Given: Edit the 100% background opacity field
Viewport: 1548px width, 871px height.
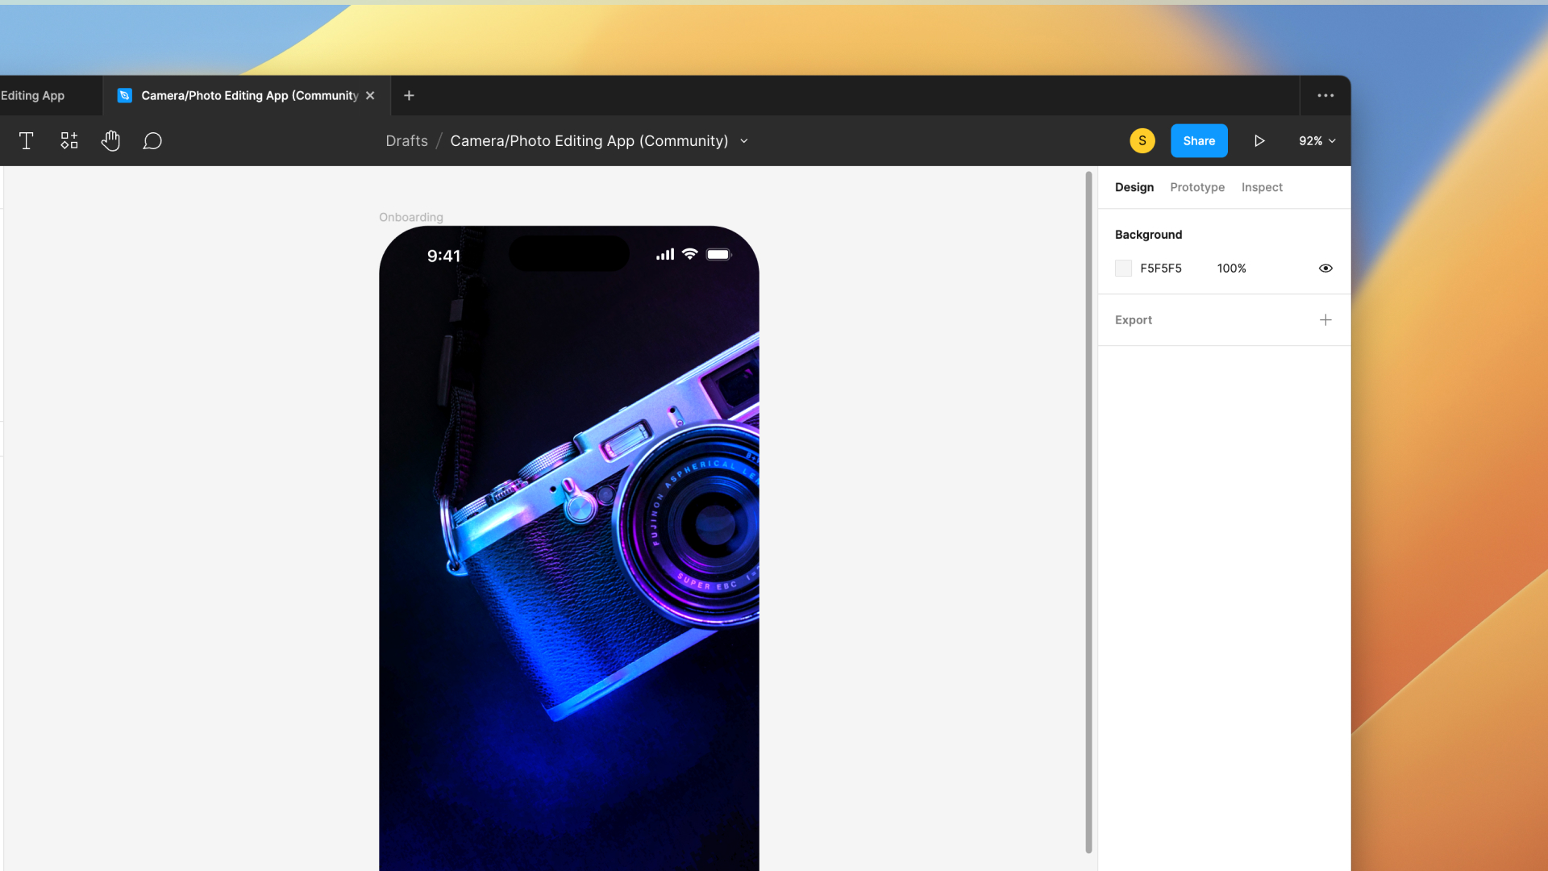Looking at the screenshot, I should pyautogui.click(x=1231, y=269).
